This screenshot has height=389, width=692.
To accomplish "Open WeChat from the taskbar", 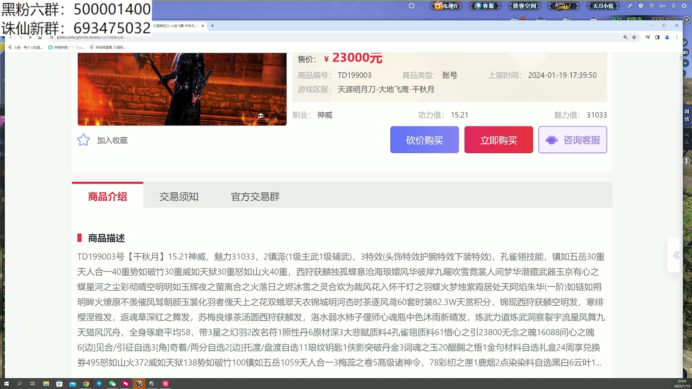I will (x=112, y=384).
